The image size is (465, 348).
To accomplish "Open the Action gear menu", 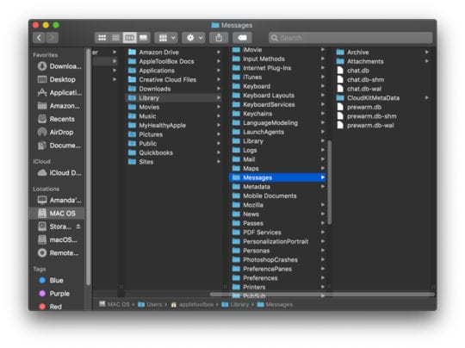I will (194, 38).
